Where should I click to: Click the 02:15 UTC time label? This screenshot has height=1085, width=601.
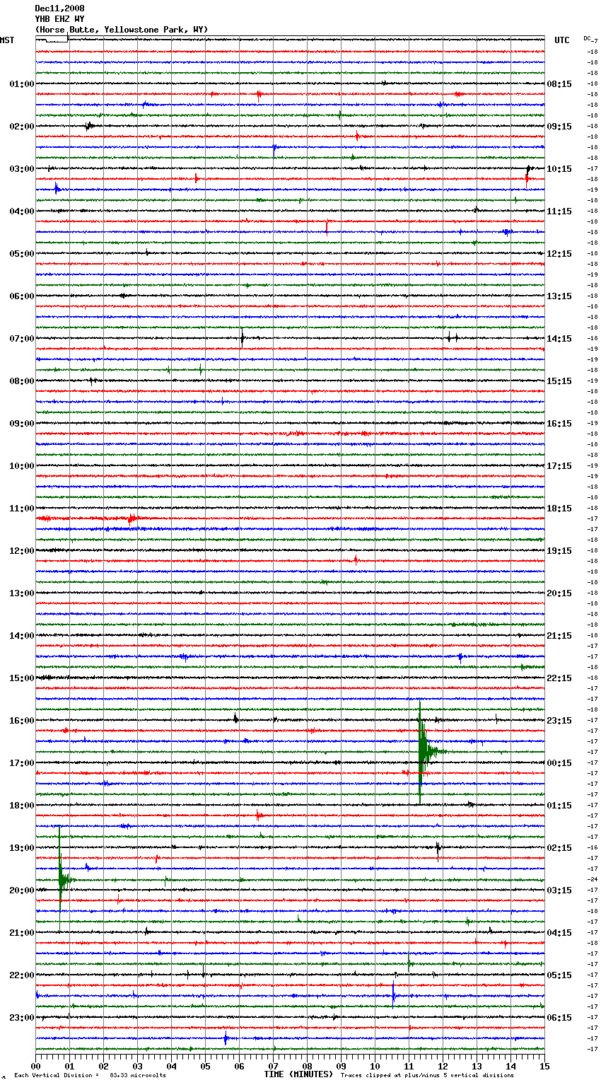559,848
